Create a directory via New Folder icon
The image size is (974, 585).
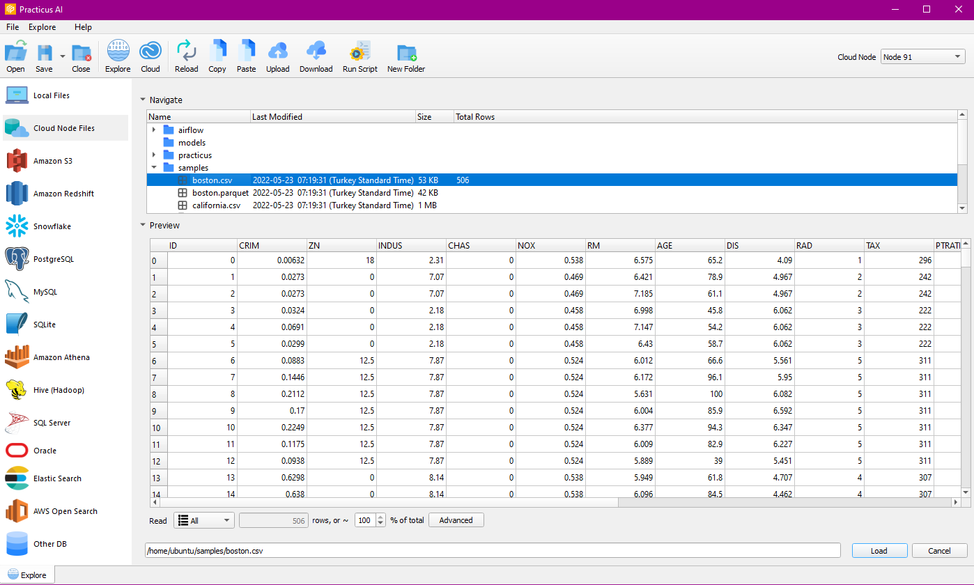click(405, 56)
